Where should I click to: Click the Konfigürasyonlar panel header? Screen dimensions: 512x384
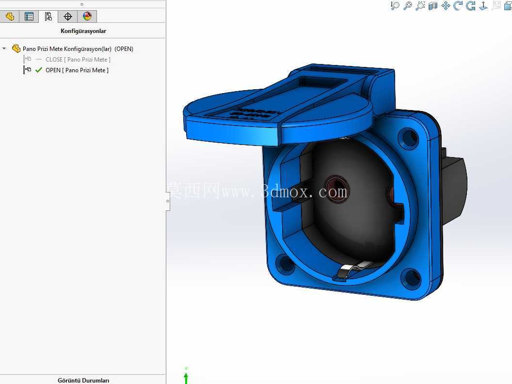coord(83,31)
